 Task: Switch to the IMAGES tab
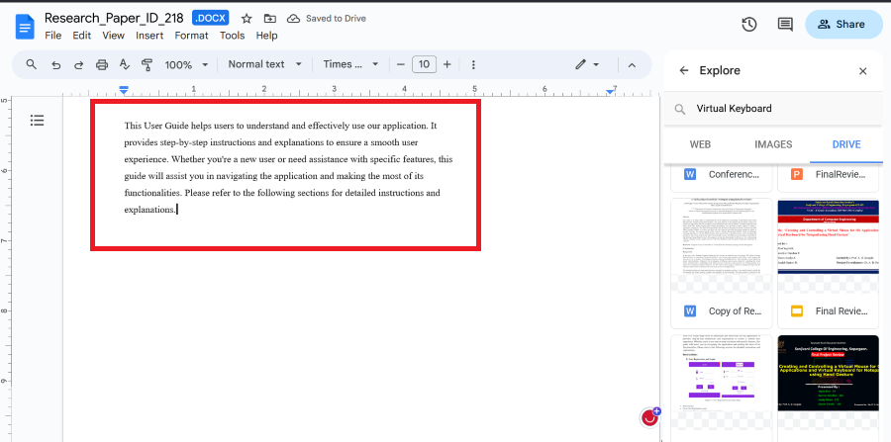pyautogui.click(x=773, y=144)
